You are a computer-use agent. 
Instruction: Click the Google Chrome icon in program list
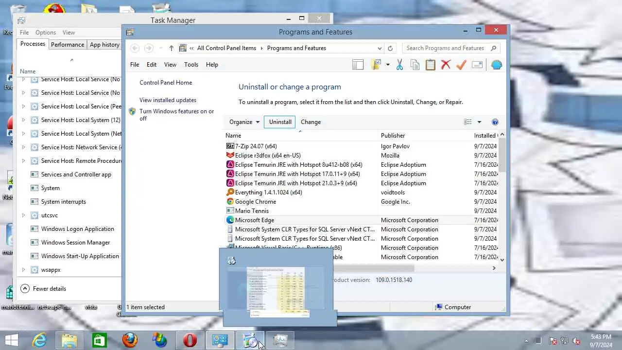click(230, 201)
